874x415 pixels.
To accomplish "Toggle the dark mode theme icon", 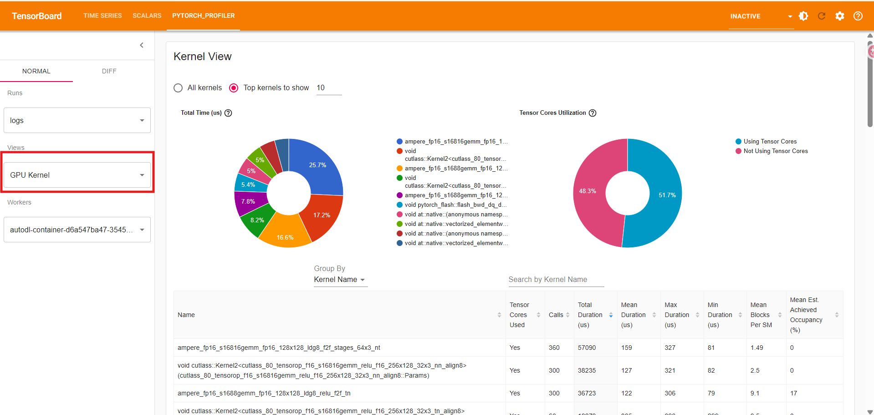I will coord(803,16).
